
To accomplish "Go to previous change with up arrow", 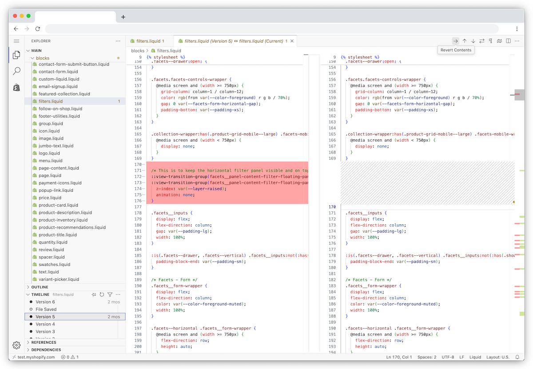I will [465, 41].
